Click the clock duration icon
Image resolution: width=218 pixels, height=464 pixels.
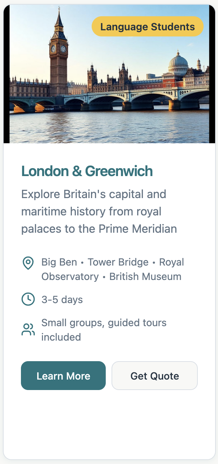pyautogui.click(x=28, y=299)
